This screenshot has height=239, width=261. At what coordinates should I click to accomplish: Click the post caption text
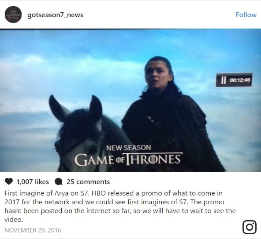(120, 206)
